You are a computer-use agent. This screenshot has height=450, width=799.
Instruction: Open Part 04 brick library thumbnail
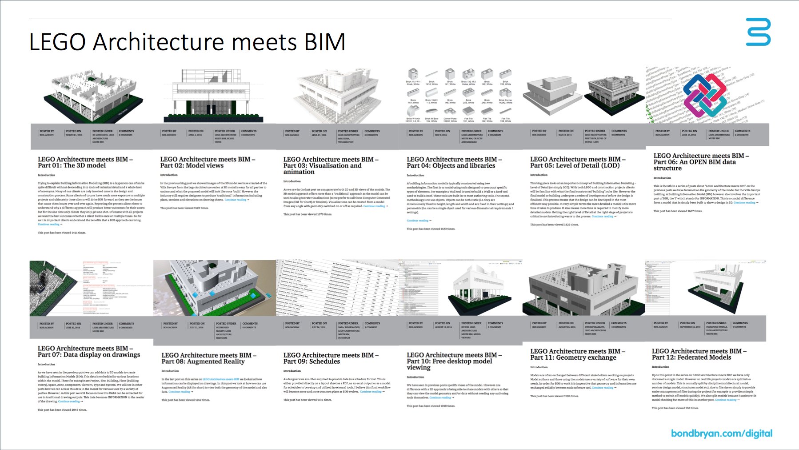460,95
